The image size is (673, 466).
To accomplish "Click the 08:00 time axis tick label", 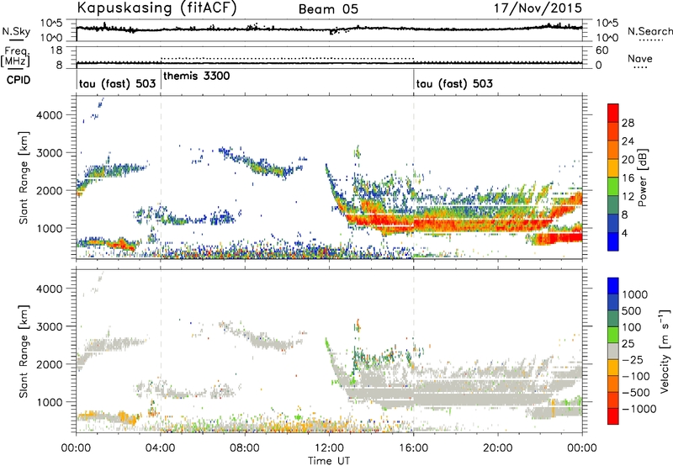I will coord(244,447).
